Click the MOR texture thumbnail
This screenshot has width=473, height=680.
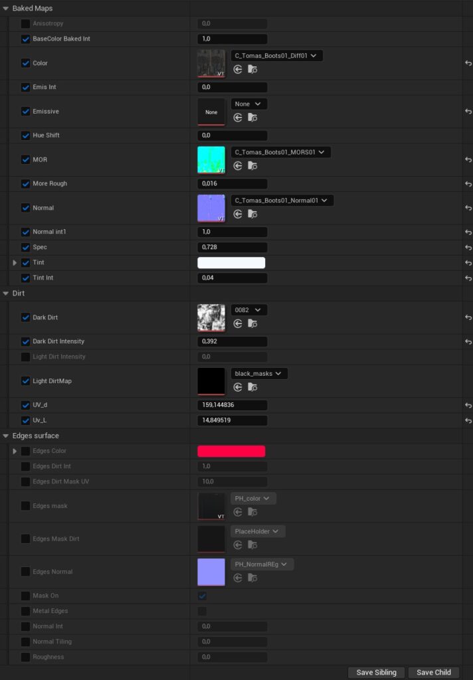tap(211, 159)
